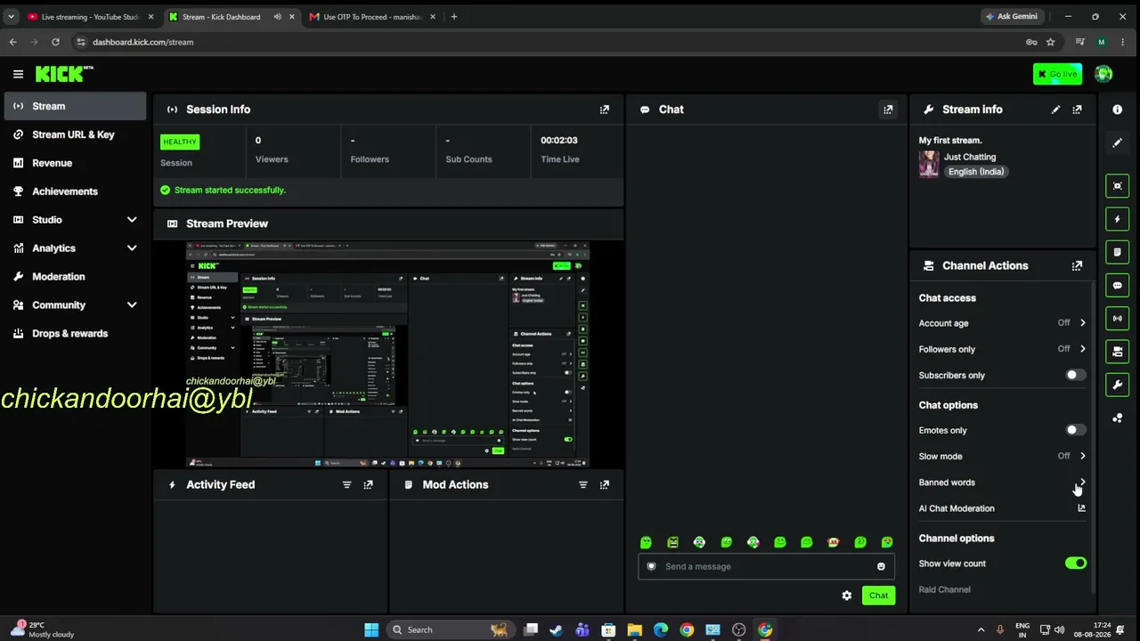The image size is (1140, 641).
Task: Open Chrome tab search dropdown
Action: tap(11, 16)
